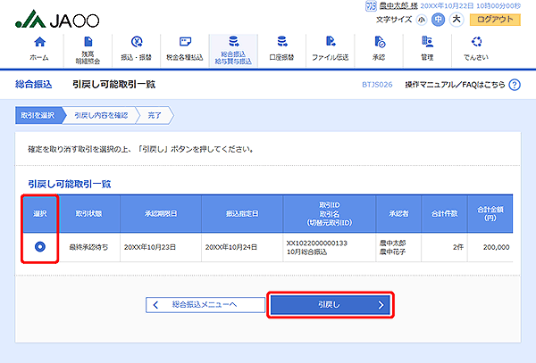Click the 最終承認待ち status cell
Image resolution: width=536 pixels, height=363 pixels.
88,247
